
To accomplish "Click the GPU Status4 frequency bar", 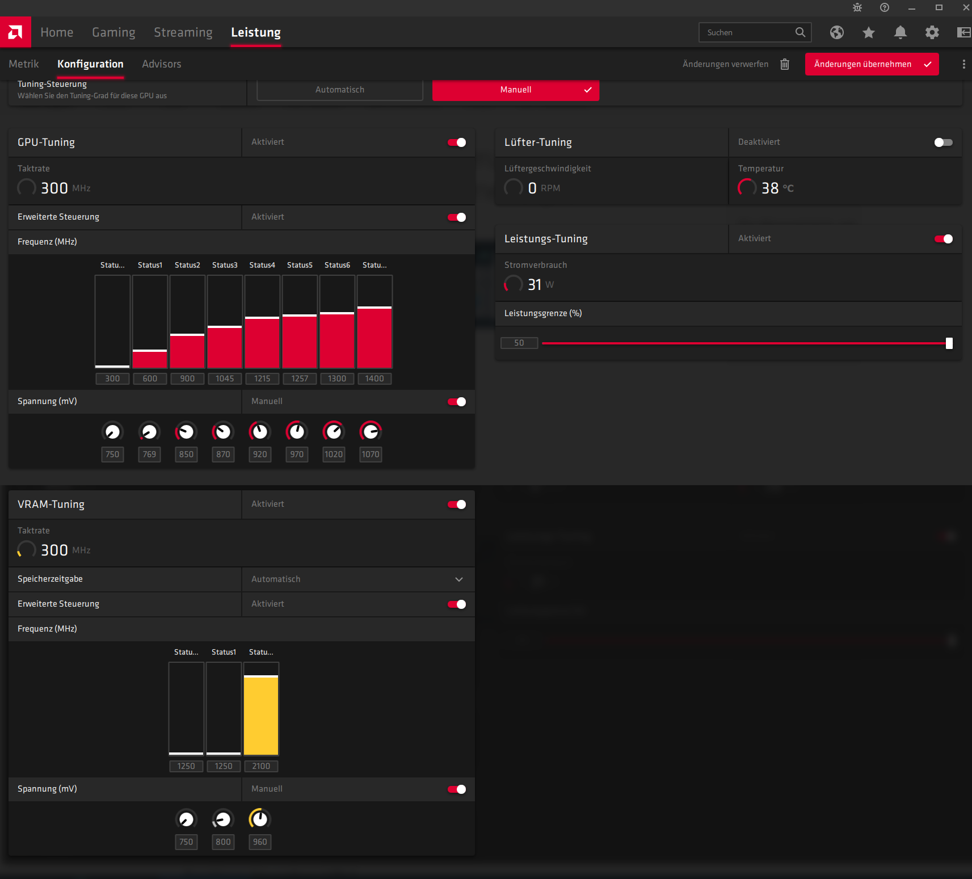I will [x=262, y=322].
